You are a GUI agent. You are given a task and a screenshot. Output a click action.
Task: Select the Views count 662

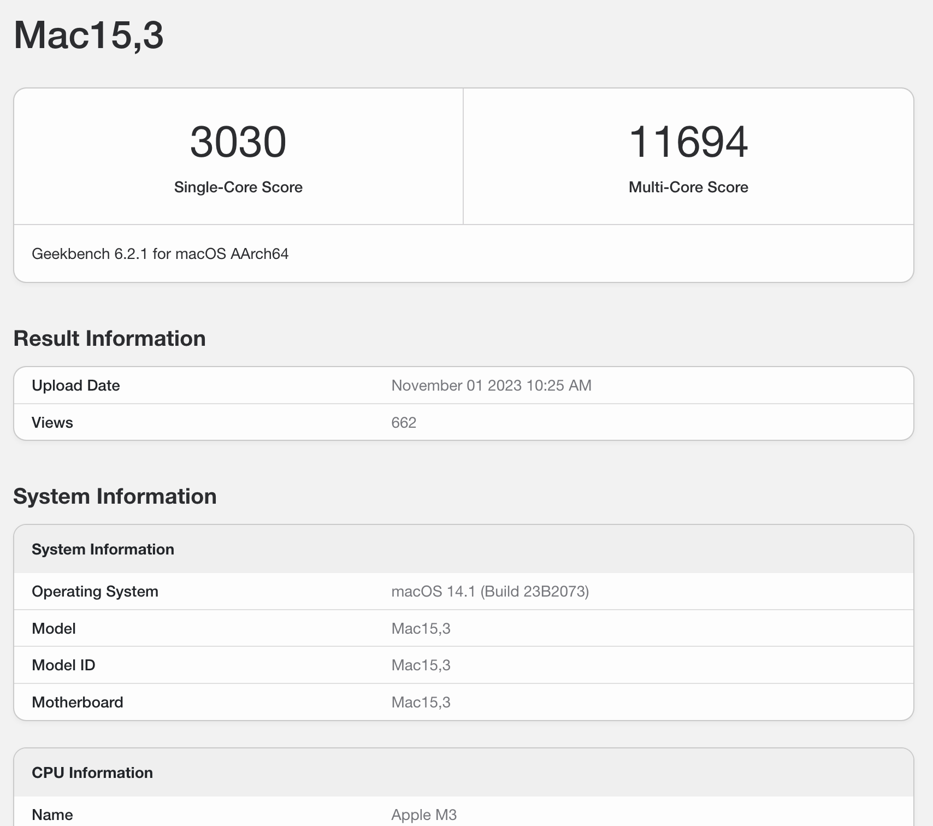pos(404,422)
